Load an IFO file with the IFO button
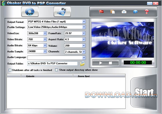The width and height of the screenshot is (162, 114). pos(62,12)
